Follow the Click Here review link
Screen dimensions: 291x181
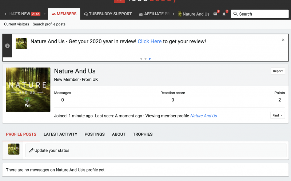click(150, 41)
